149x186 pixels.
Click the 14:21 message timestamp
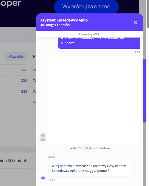click(x=52, y=180)
